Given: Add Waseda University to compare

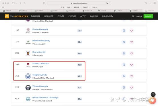Looking at the screenshot, I should (124, 65).
